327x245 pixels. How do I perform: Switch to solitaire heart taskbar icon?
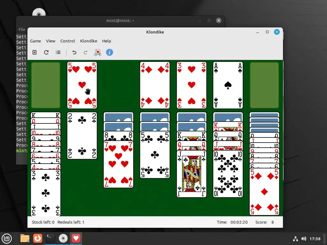click(x=76, y=238)
